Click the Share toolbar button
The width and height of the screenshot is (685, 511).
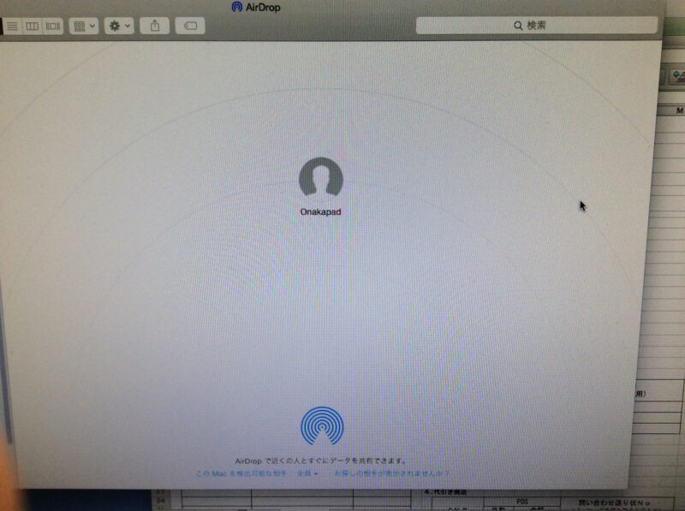(x=155, y=26)
